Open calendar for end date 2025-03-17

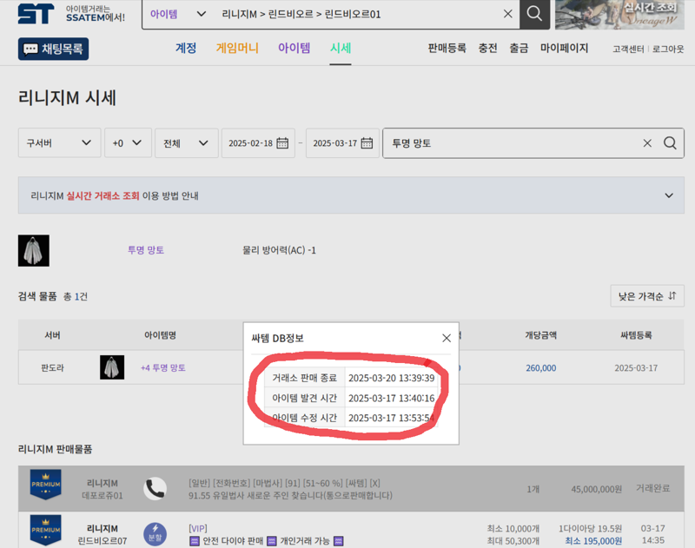(x=367, y=143)
